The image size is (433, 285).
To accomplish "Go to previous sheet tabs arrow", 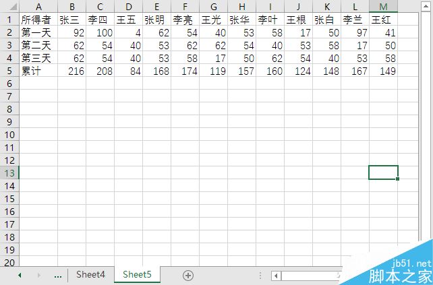I will click(x=20, y=275).
